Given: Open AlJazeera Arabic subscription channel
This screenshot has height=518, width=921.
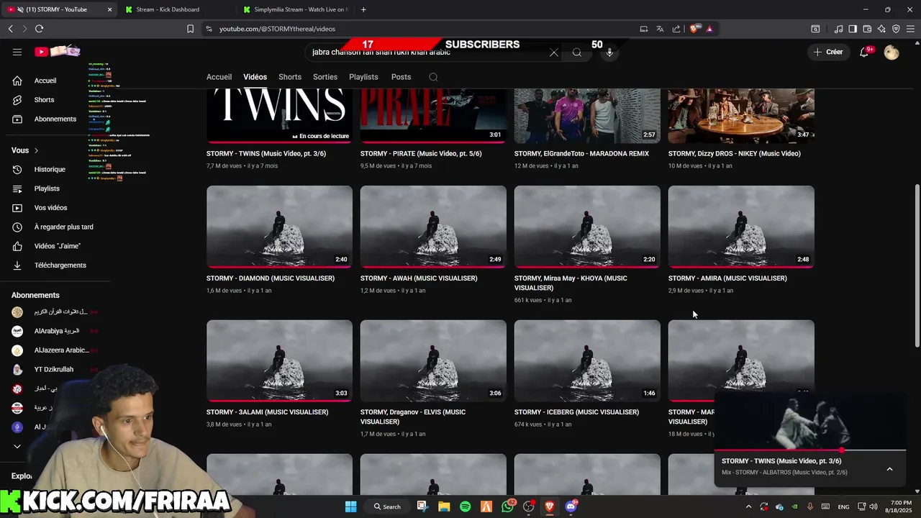Looking at the screenshot, I should point(61,350).
